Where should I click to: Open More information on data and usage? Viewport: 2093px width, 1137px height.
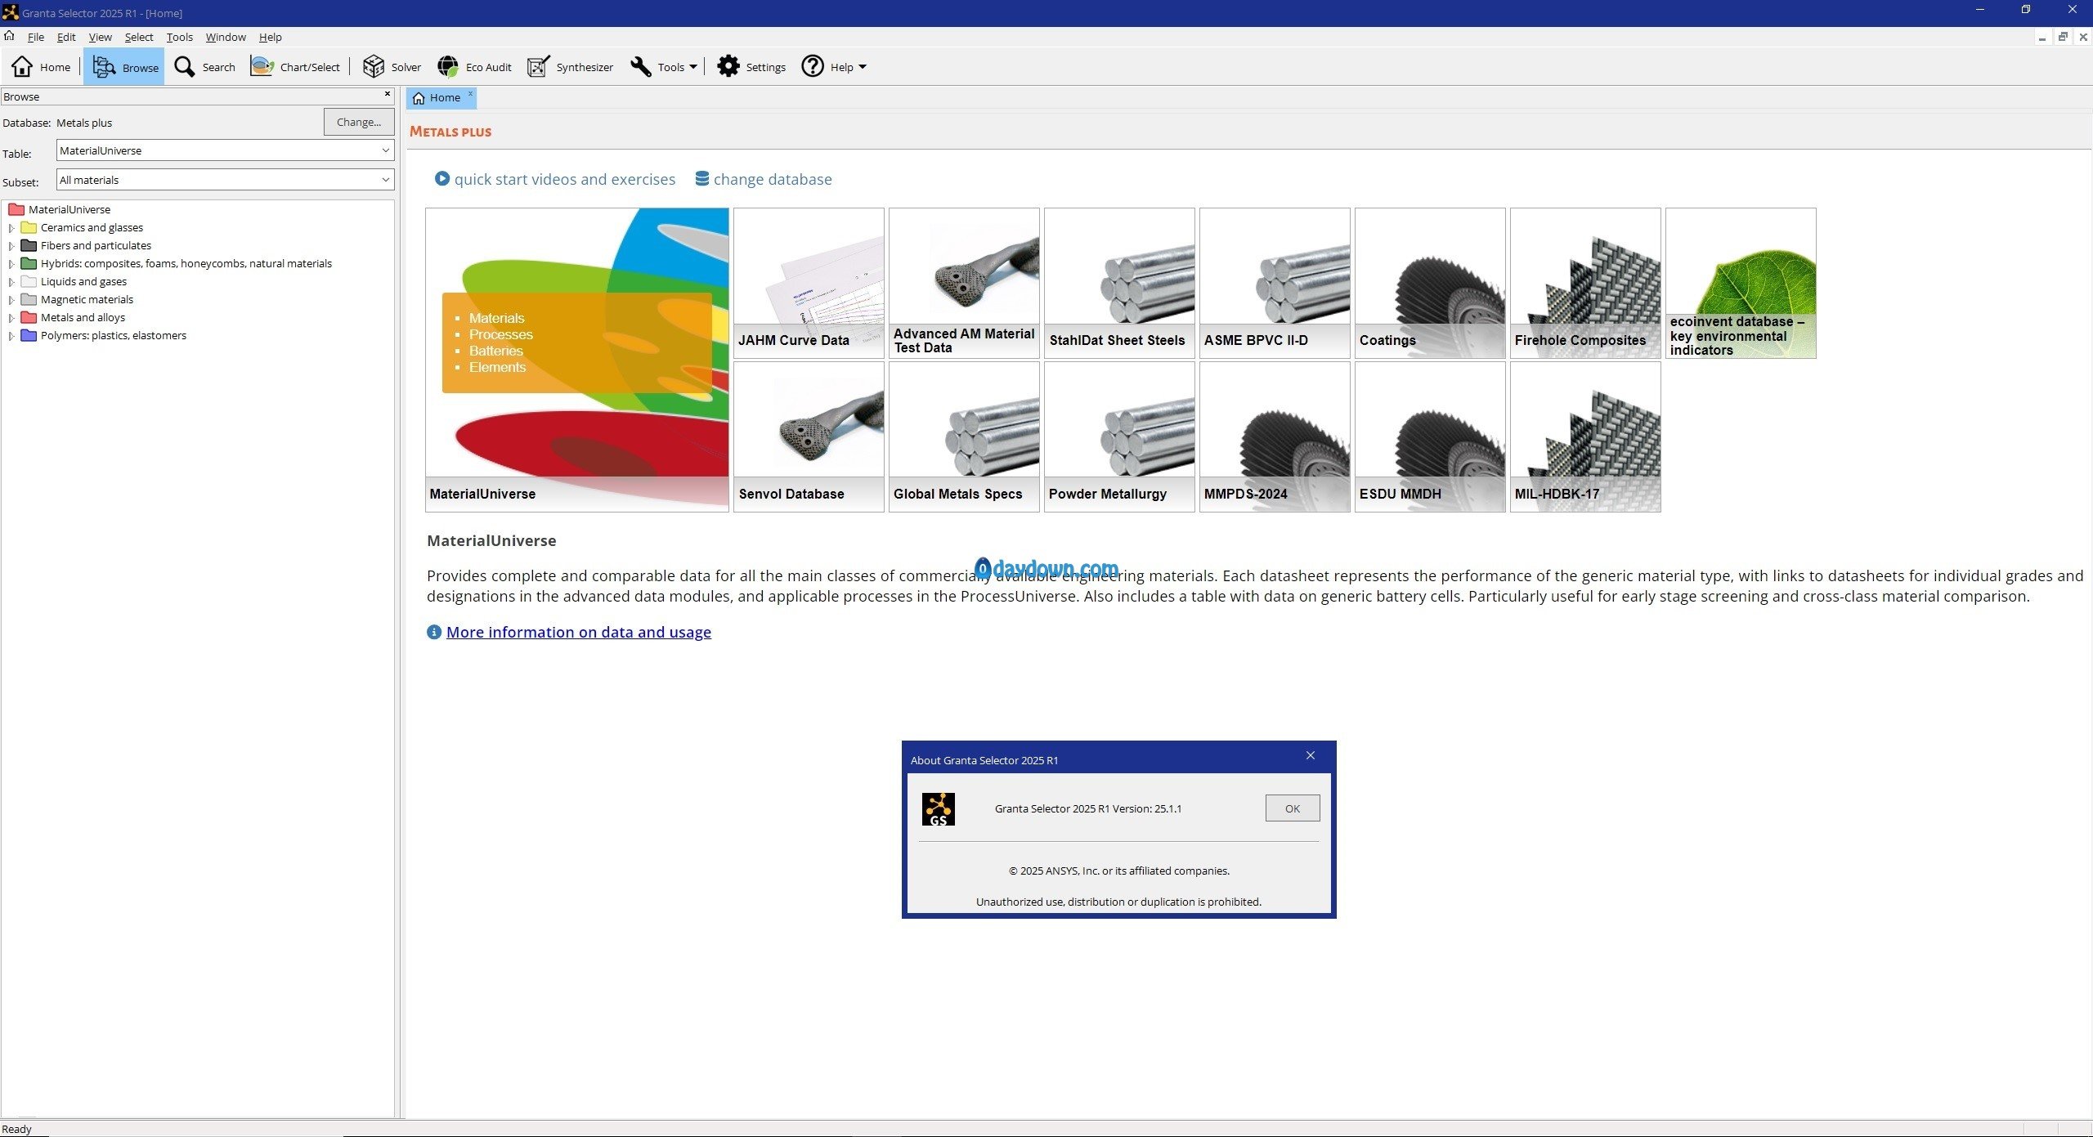[x=578, y=632]
